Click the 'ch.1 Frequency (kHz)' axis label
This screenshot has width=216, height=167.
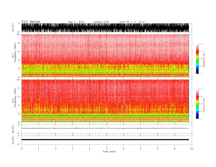pos(14,52)
